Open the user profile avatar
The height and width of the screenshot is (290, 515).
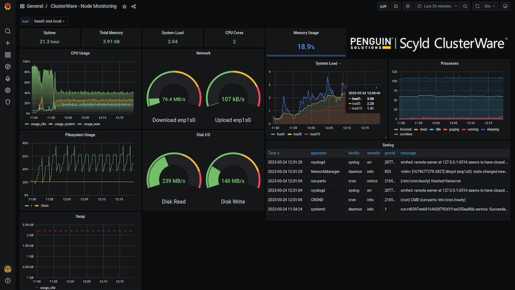tap(8, 269)
